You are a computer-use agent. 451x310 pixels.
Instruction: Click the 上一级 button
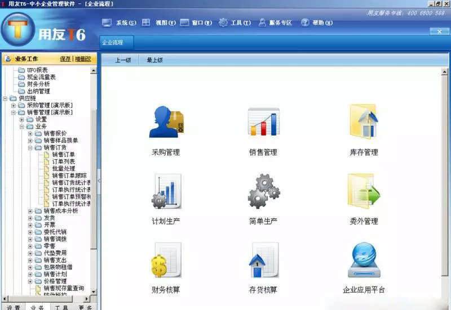(123, 60)
